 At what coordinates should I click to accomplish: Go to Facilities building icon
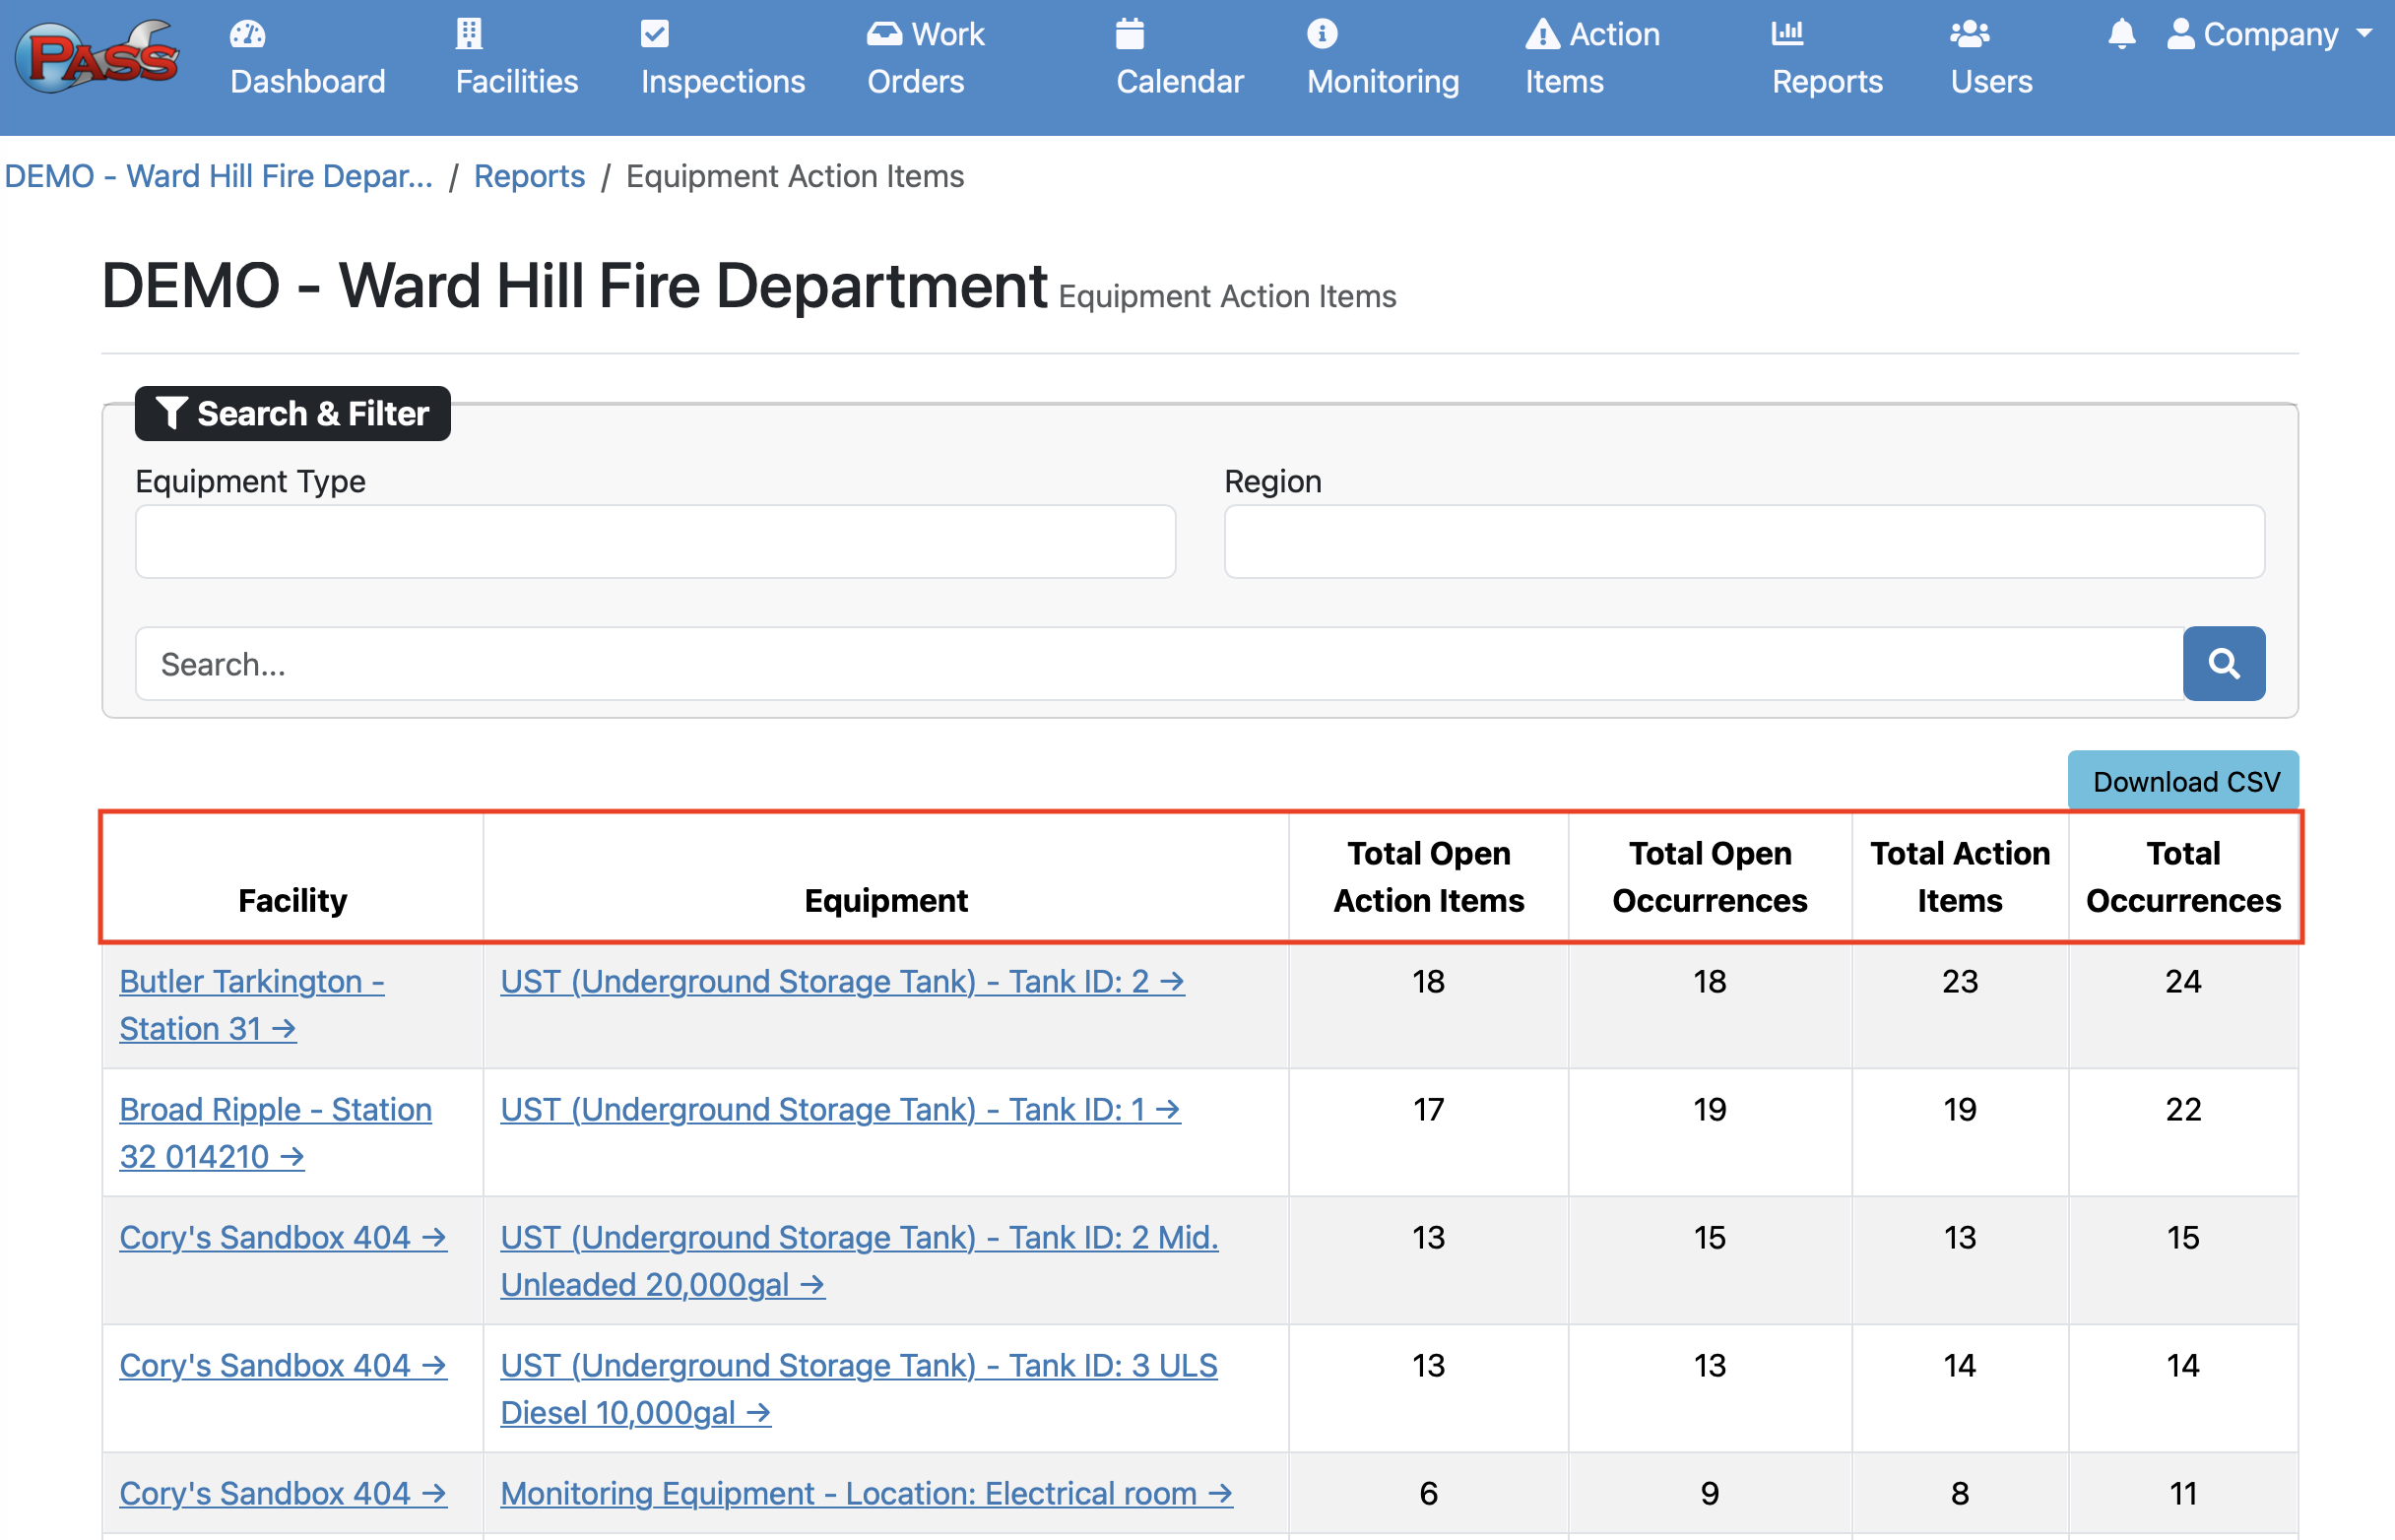click(x=469, y=35)
